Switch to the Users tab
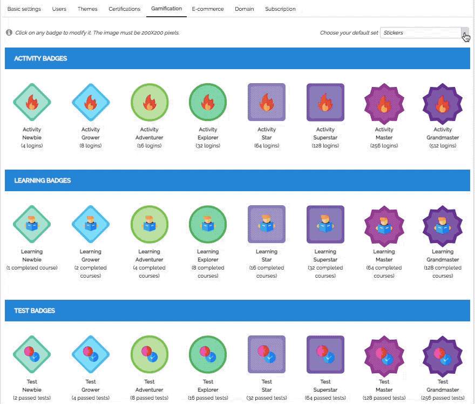475x404 pixels. (59, 9)
